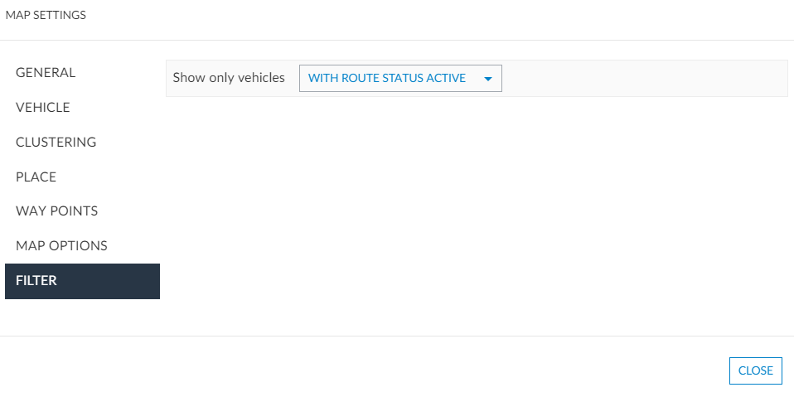
Task: Open the route status filter dropdown
Action: click(400, 79)
